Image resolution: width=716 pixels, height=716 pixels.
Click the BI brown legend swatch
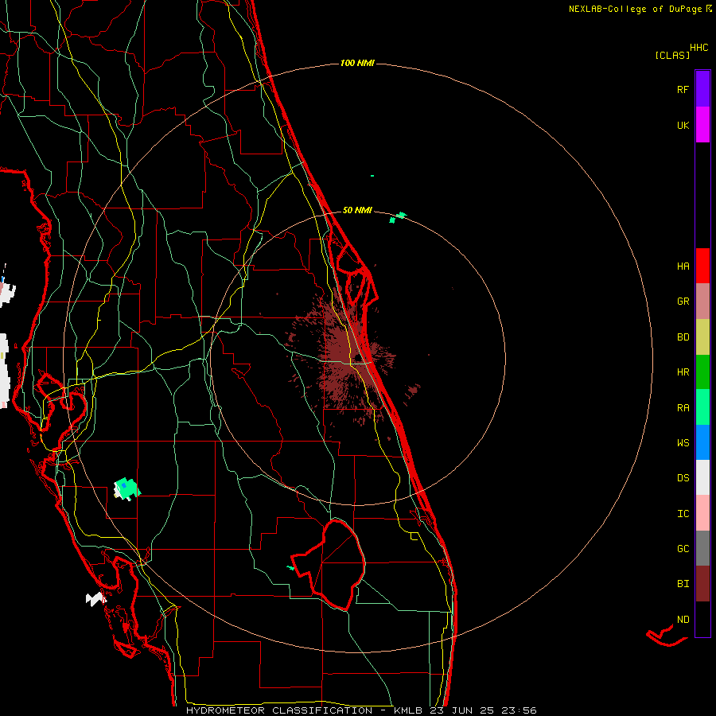pyautogui.click(x=702, y=584)
